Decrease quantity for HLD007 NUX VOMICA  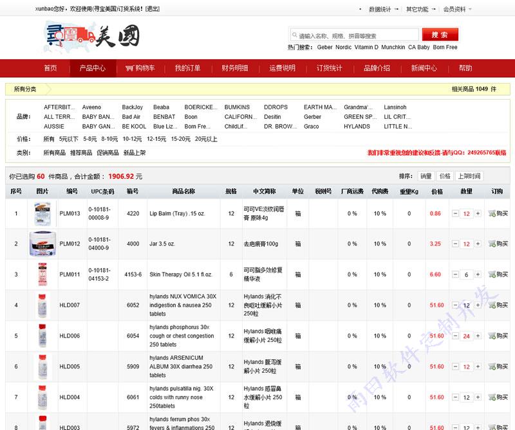point(455,305)
